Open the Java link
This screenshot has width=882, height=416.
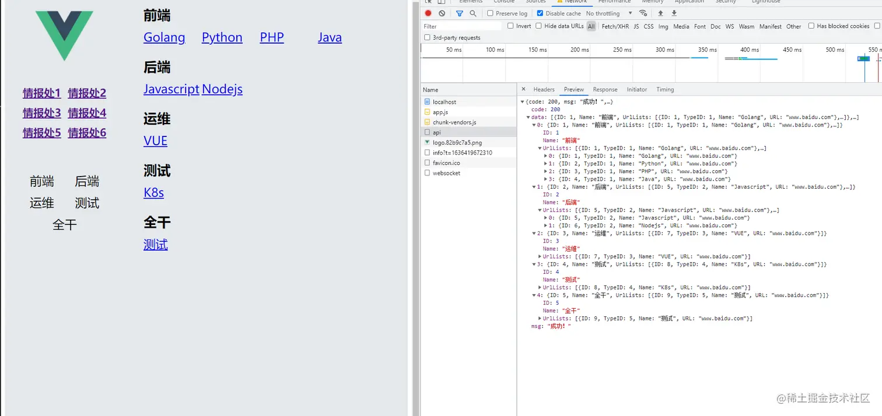pyautogui.click(x=330, y=37)
